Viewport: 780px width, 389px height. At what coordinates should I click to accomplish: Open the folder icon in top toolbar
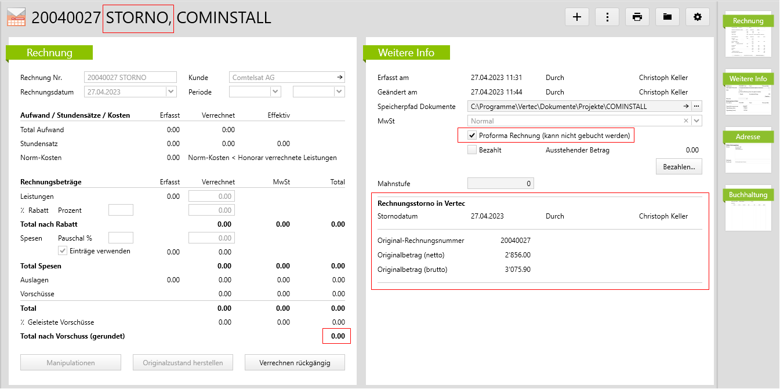click(x=667, y=17)
